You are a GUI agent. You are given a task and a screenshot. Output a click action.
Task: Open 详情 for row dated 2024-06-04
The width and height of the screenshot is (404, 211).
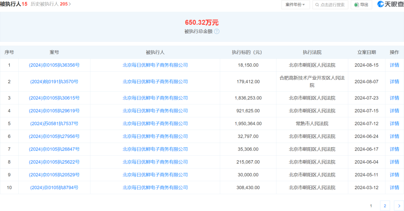(394, 162)
